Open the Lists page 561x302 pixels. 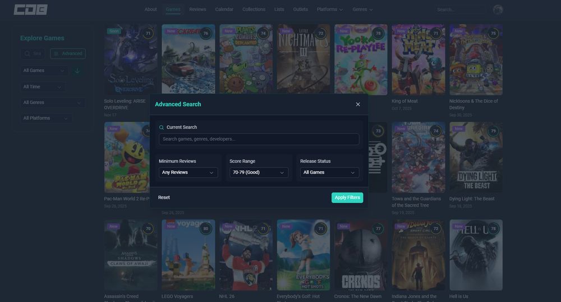[x=279, y=10]
